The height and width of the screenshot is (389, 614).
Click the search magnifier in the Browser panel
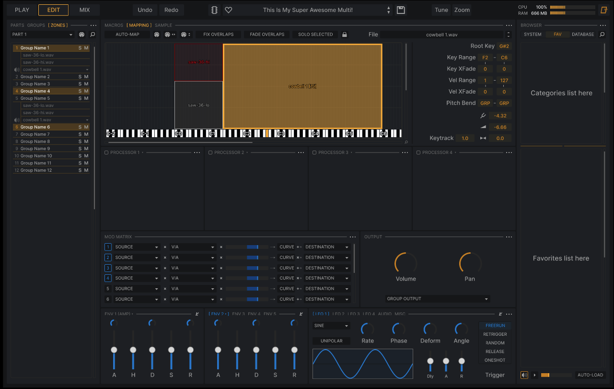pyautogui.click(x=602, y=35)
